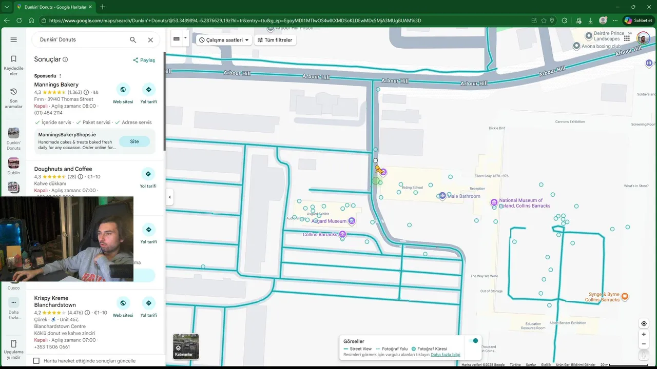Image resolution: width=657 pixels, height=369 pixels.
Task: Open the Katmanlar layers thumbnail
Action: pyautogui.click(x=186, y=346)
